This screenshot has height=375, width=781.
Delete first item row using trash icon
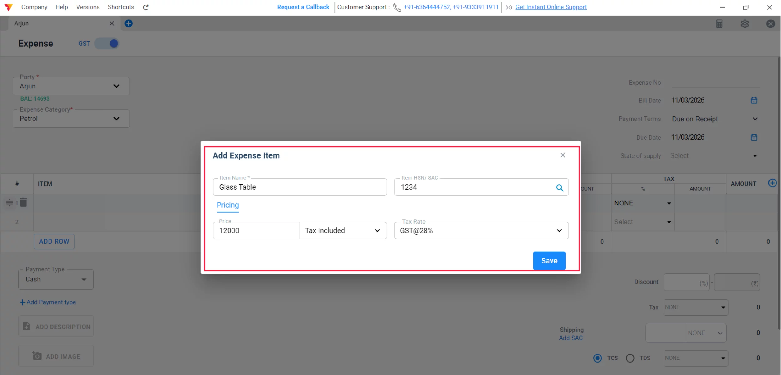pyautogui.click(x=23, y=202)
